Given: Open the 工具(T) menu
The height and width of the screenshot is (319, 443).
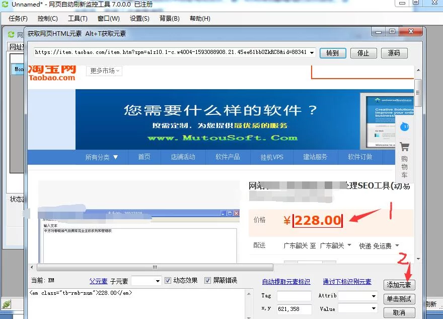Looking at the screenshot, I should (x=78, y=19).
